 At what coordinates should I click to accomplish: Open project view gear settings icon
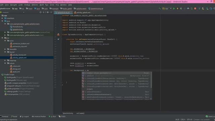click(48, 12)
